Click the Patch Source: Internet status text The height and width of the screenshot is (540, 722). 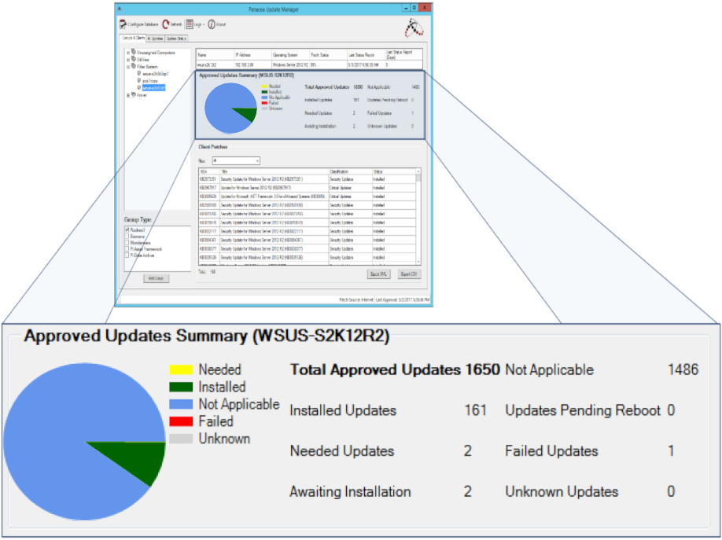pos(356,299)
